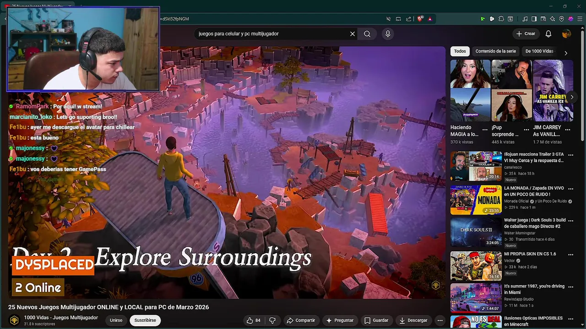Open the ¡Pup sorprende short thumbnail
Image resolution: width=586 pixels, height=329 pixels.
point(511,90)
